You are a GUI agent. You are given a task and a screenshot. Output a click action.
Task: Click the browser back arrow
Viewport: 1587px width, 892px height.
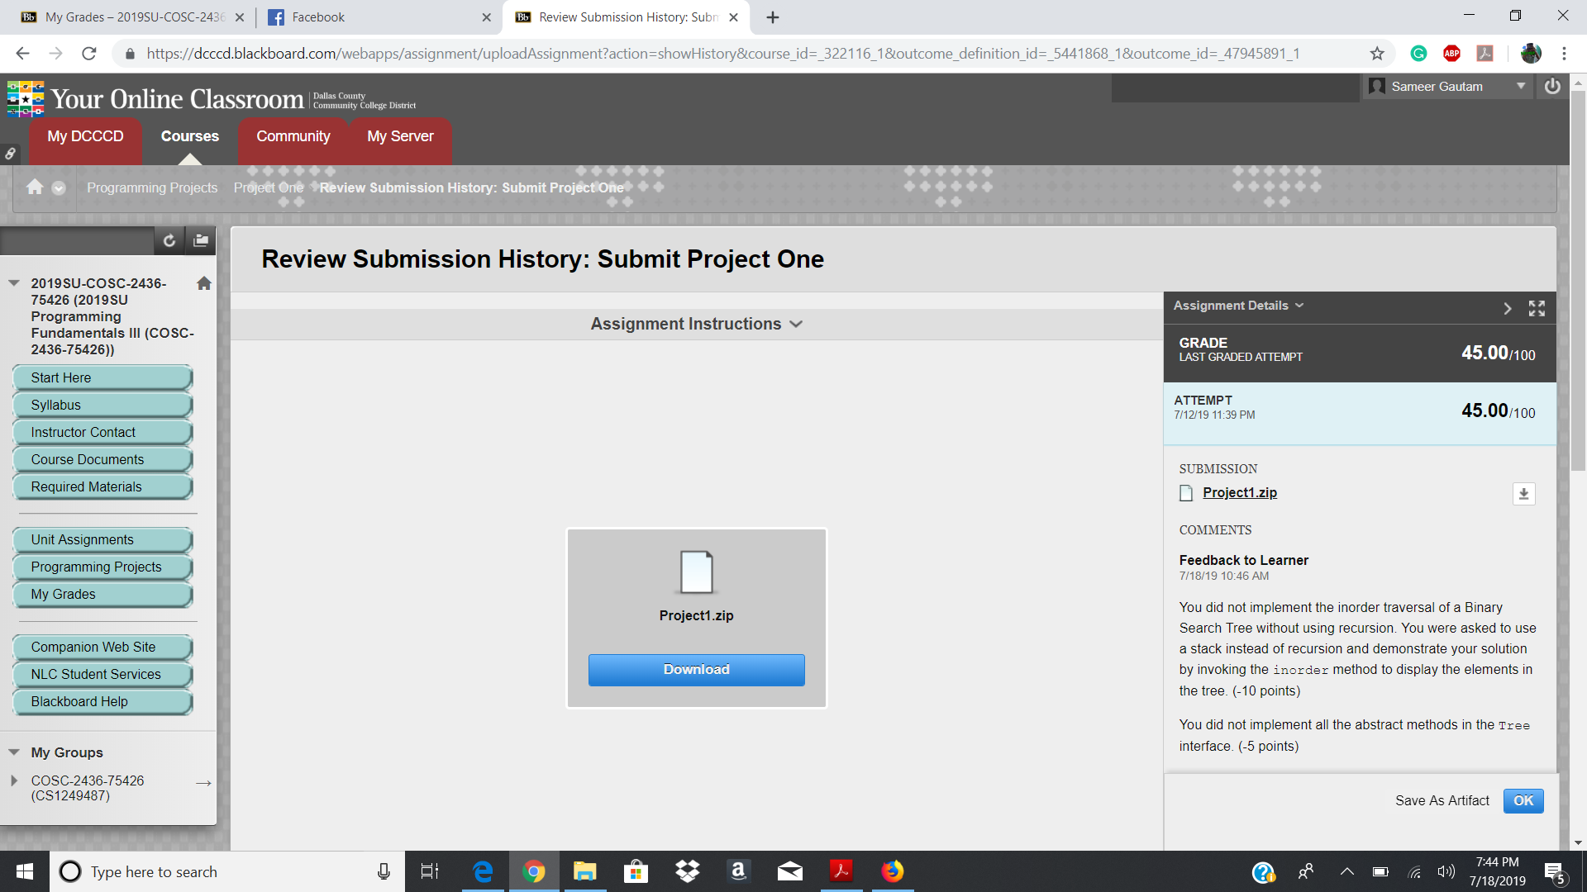coord(22,54)
